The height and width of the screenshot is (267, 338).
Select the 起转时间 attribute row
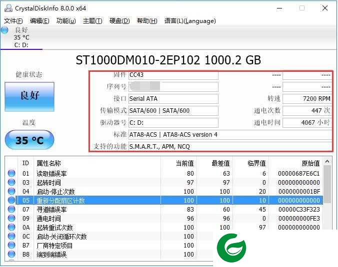tap(164, 183)
